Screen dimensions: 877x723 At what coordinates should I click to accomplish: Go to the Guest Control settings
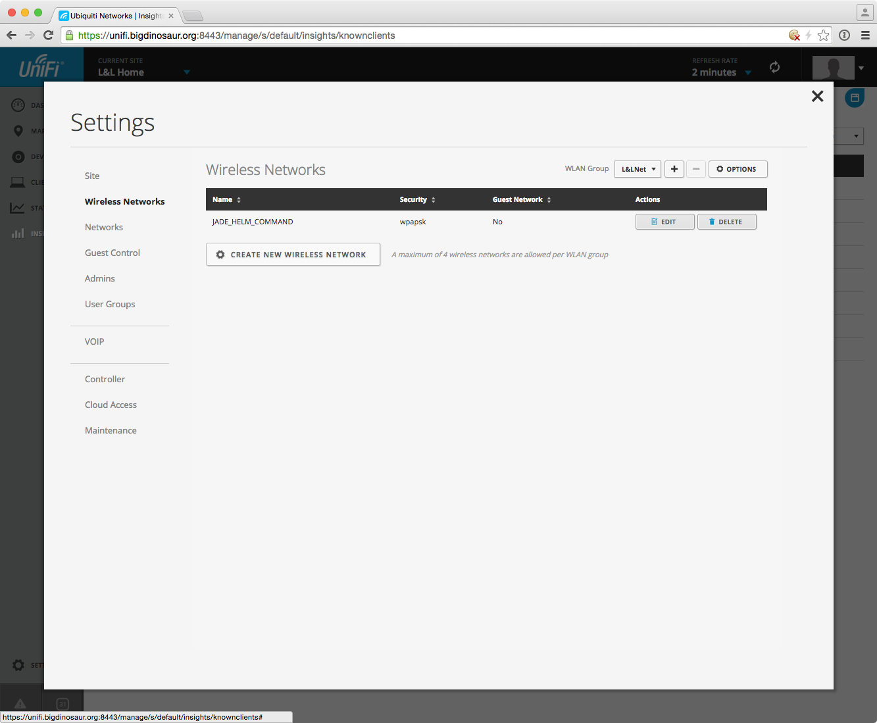113,253
